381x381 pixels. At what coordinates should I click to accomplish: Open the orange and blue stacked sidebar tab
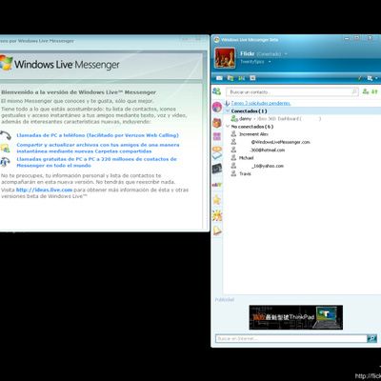[217, 152]
